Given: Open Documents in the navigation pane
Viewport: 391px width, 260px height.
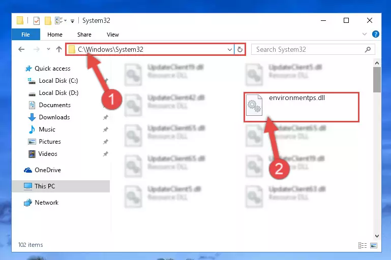Looking at the screenshot, I should 54,105.
